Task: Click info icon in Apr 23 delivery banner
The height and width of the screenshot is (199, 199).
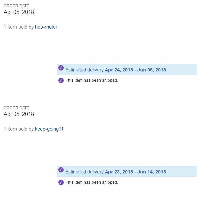Action: tap(61, 170)
